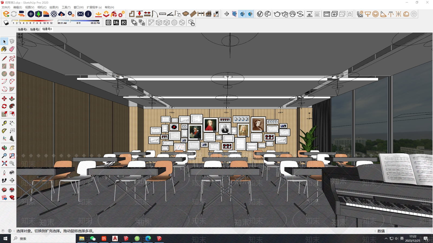Screen dimensions: 433x243
Task: Open the 相机(C) menu
Action: [42, 7]
